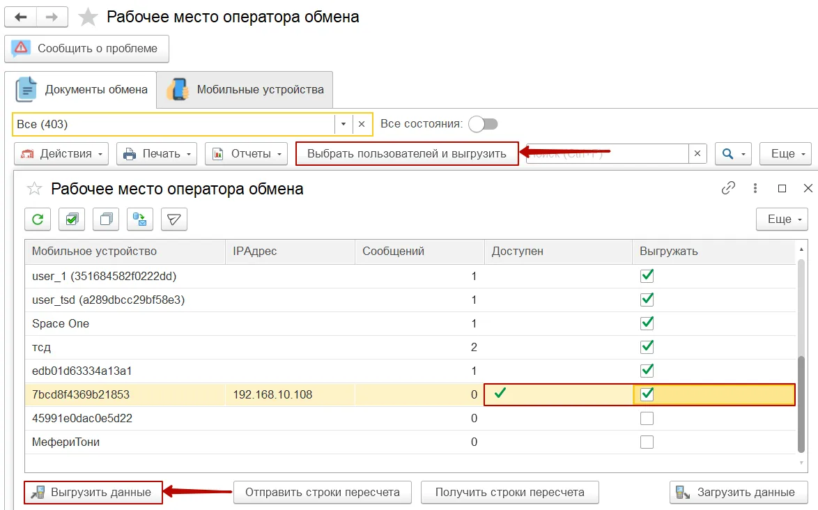Click the back navigation arrow
Image resolution: width=818 pixels, height=510 pixels.
point(21,17)
